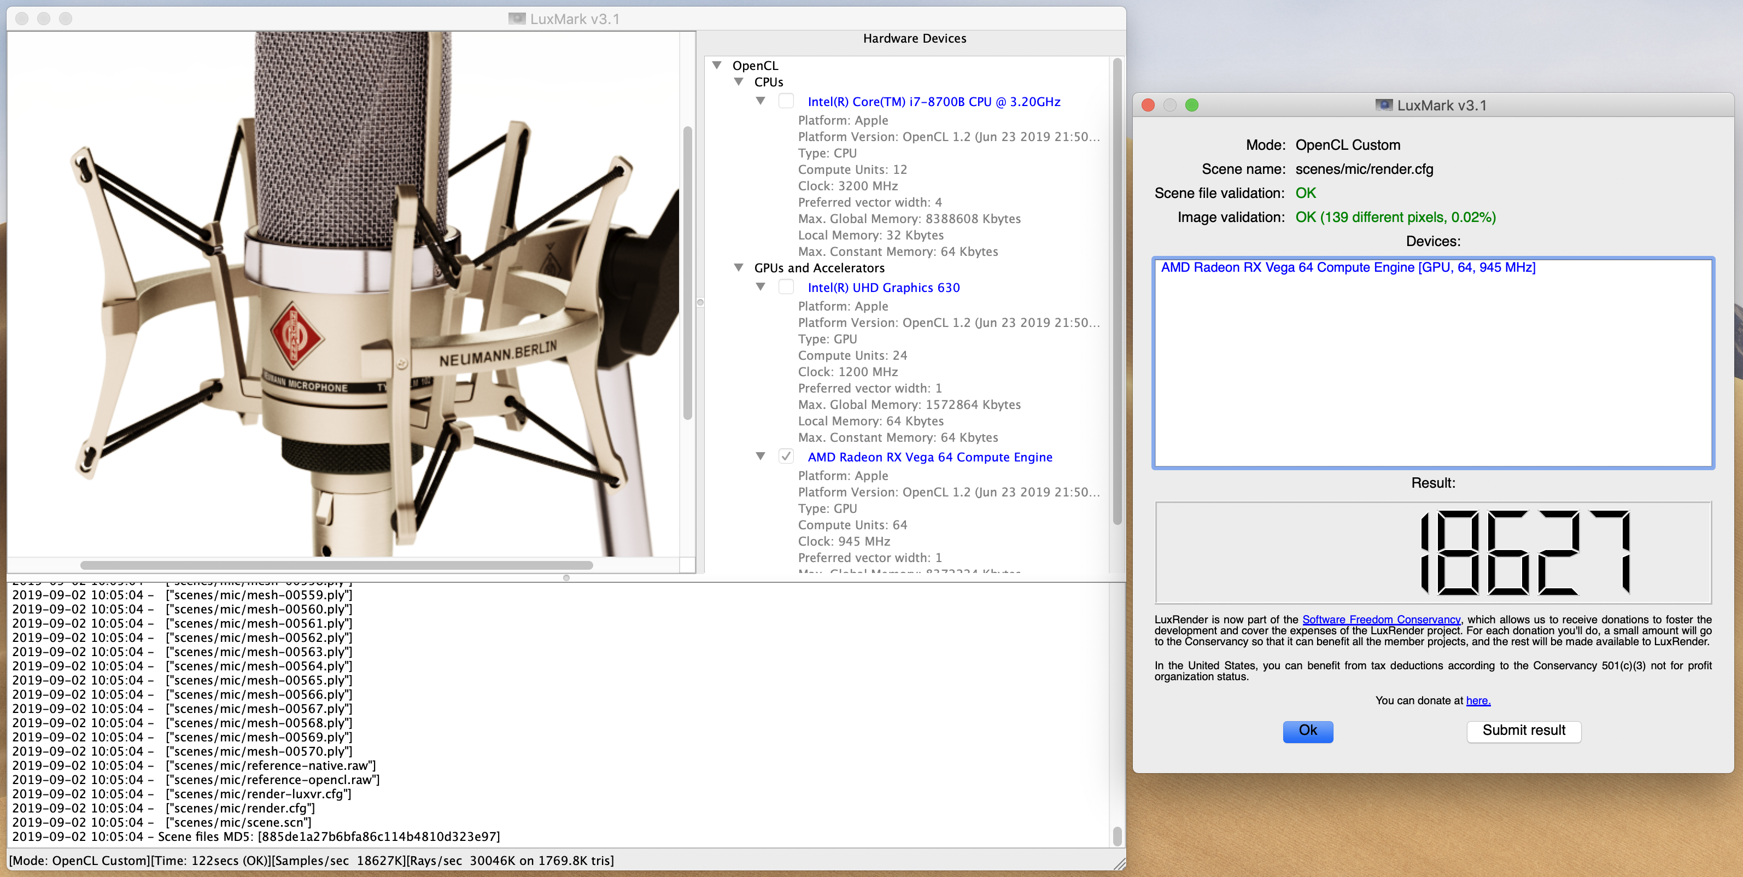Close the LuxMark result dialog with red button
This screenshot has height=877, width=1743.
pos(1148,105)
